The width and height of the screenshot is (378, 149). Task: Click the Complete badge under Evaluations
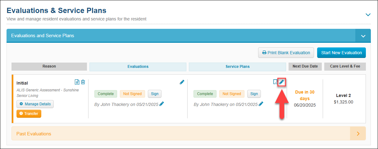[106, 94]
